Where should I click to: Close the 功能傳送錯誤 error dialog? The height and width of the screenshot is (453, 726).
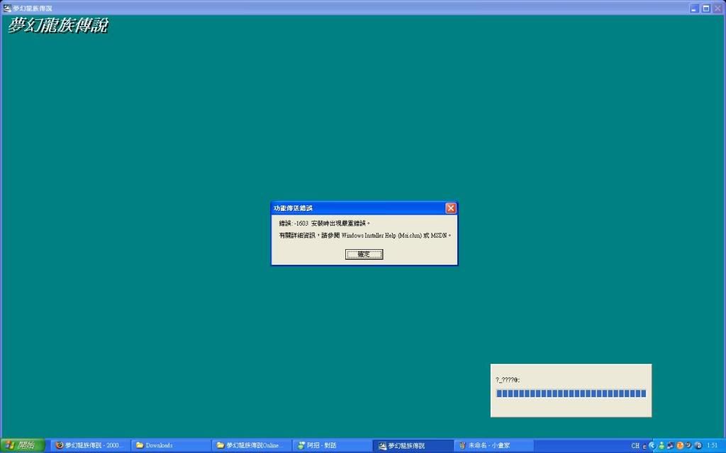pos(450,208)
